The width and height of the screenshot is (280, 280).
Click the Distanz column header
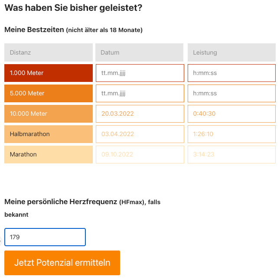[x=49, y=52]
